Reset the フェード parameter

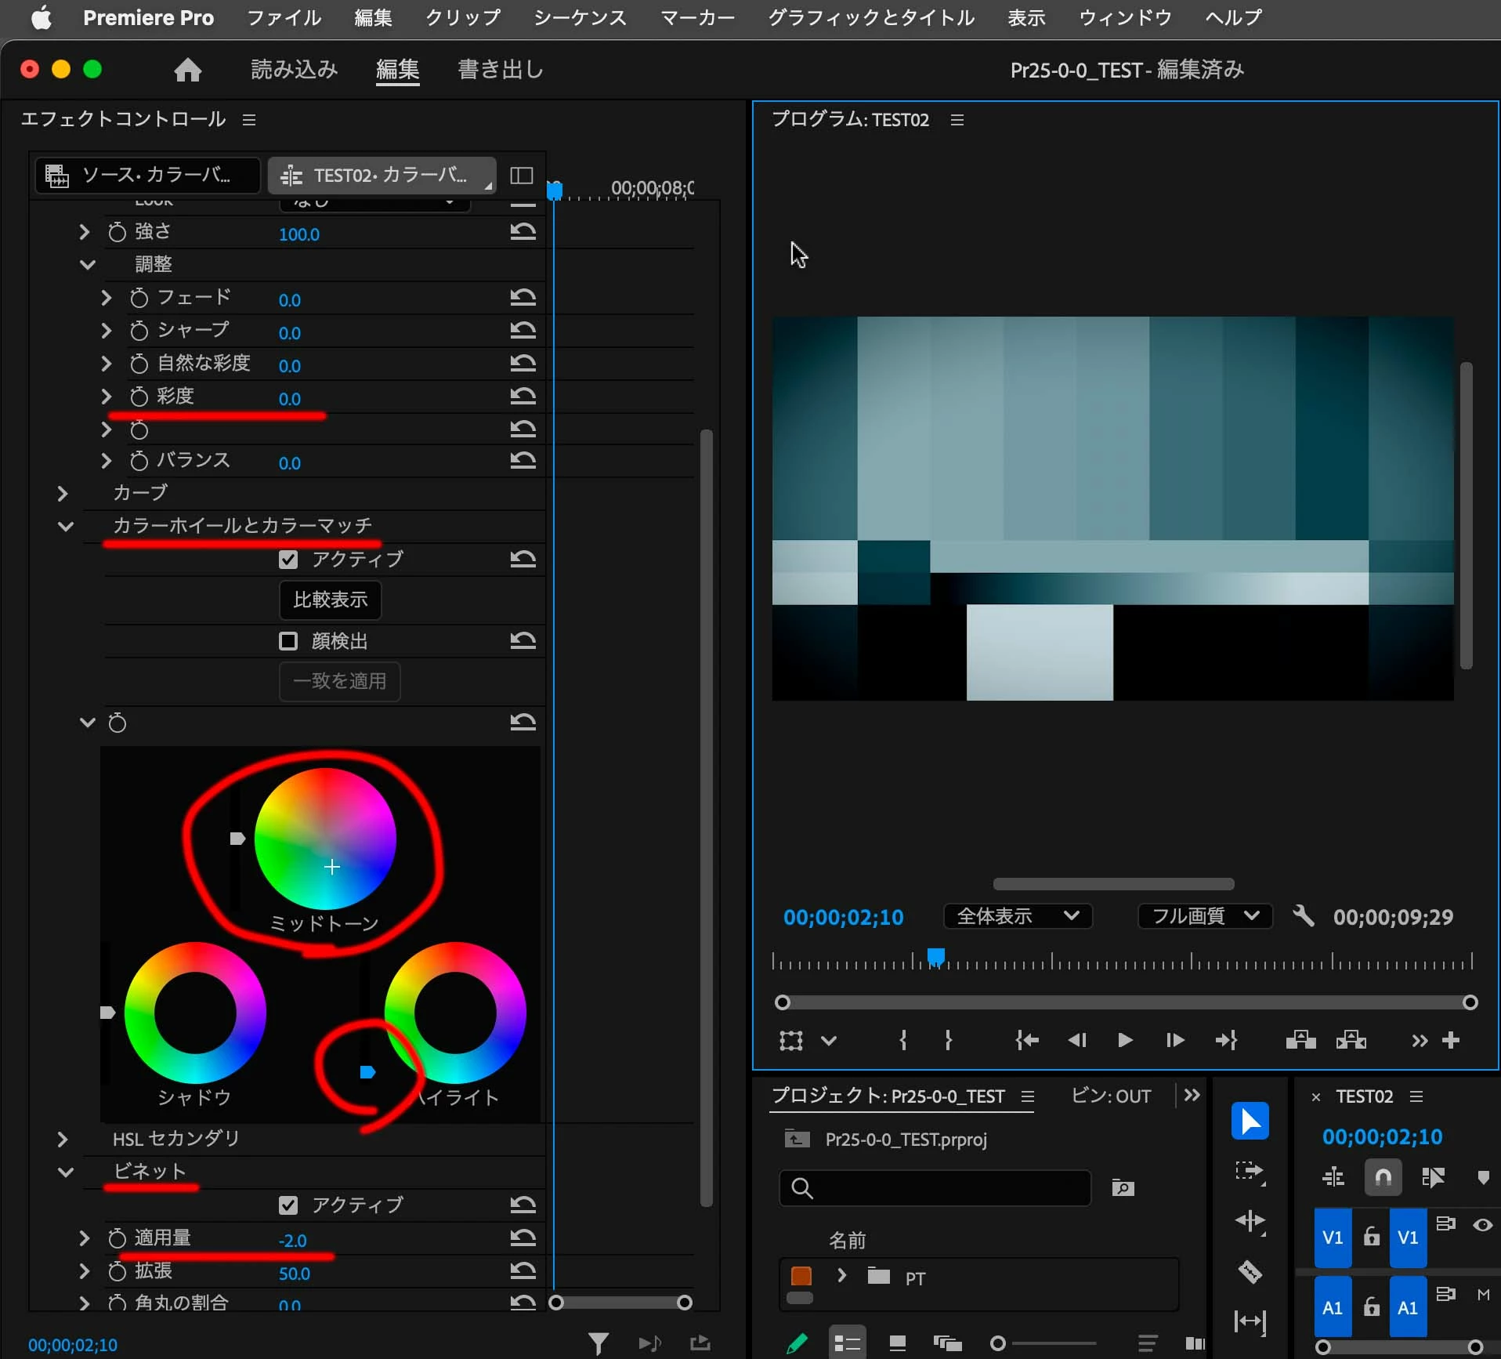coord(523,298)
